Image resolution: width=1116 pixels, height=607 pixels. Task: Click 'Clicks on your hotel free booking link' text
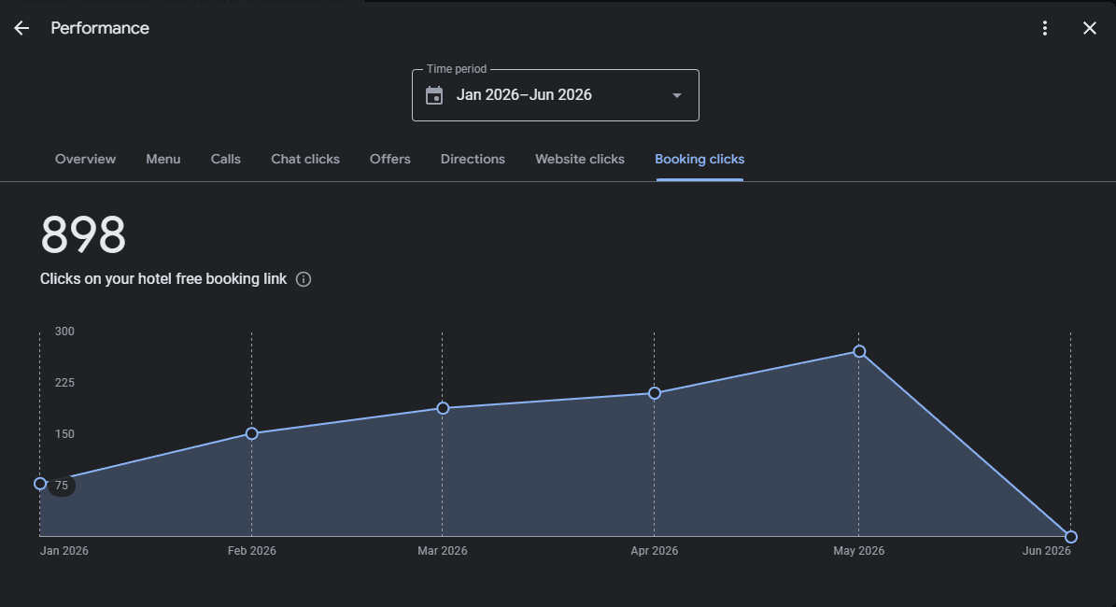point(163,279)
